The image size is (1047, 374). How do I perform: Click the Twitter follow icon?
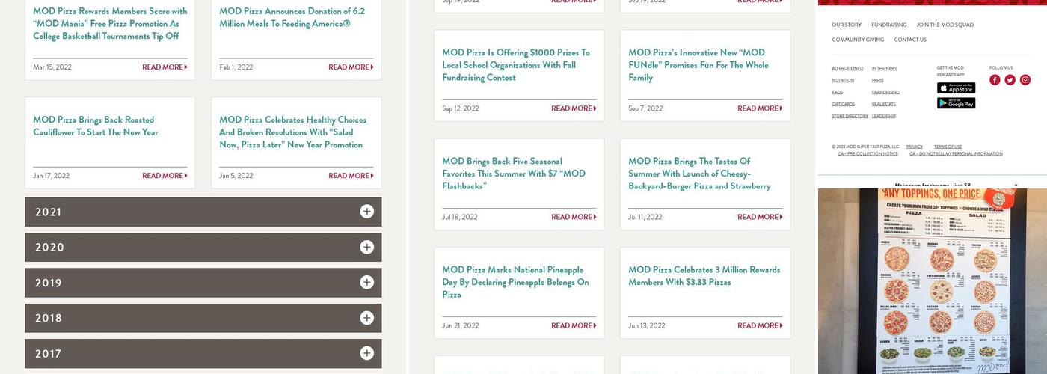[1010, 80]
